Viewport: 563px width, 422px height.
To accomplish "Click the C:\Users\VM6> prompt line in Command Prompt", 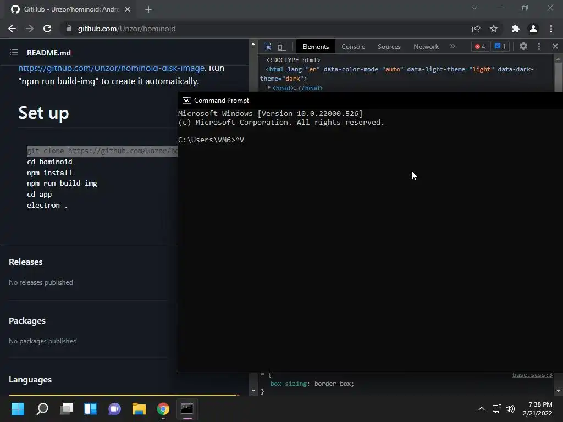I will tap(211, 140).
